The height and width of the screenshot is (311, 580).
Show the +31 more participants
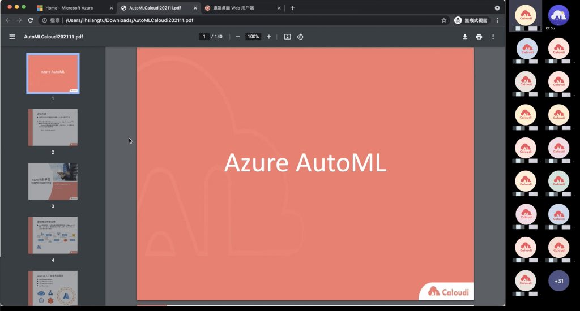pos(558,281)
